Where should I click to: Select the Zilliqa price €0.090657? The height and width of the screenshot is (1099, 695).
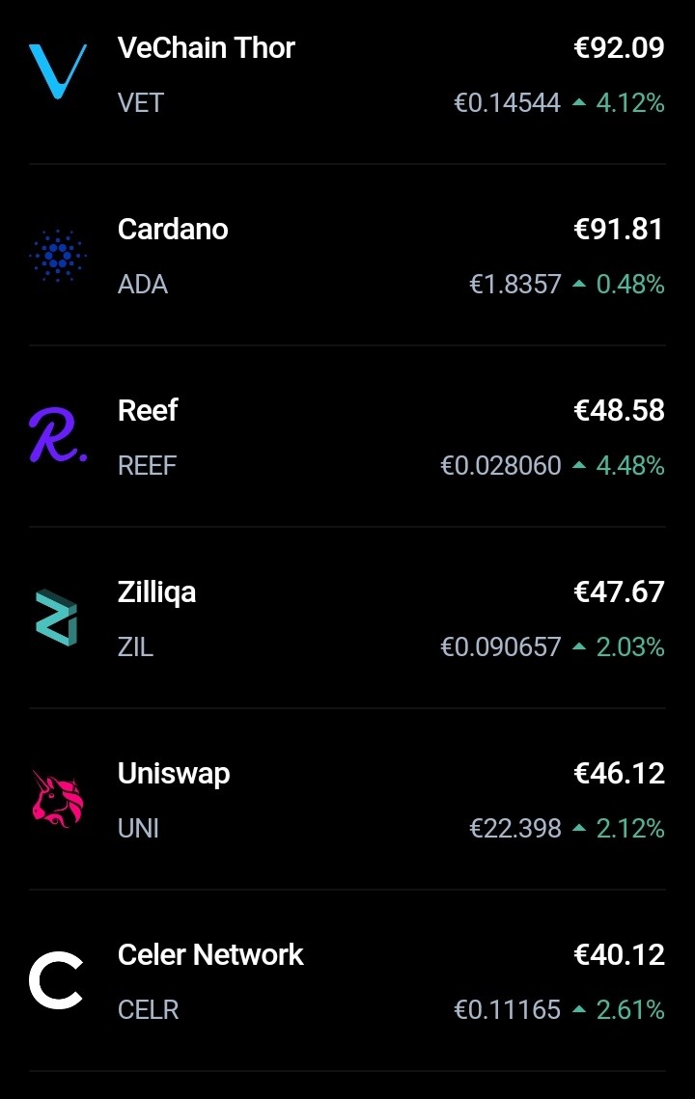click(x=501, y=646)
